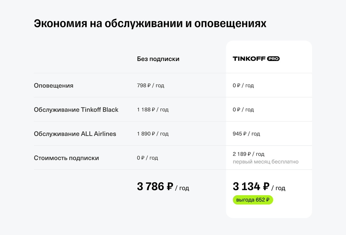
Task: Select the green 'выгода 652 ₽' badge
Action: 253,200
